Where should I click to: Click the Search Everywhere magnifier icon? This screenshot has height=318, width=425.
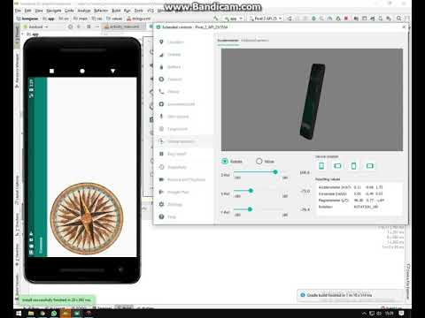pyautogui.click(x=398, y=19)
